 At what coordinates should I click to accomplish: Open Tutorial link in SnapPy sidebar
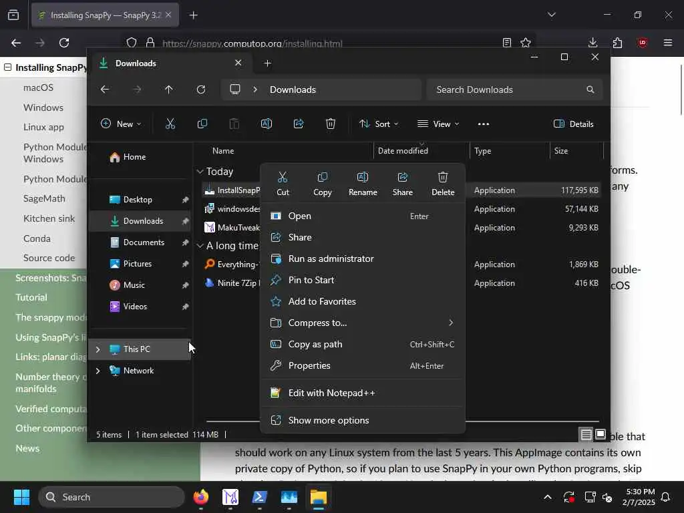point(31,297)
